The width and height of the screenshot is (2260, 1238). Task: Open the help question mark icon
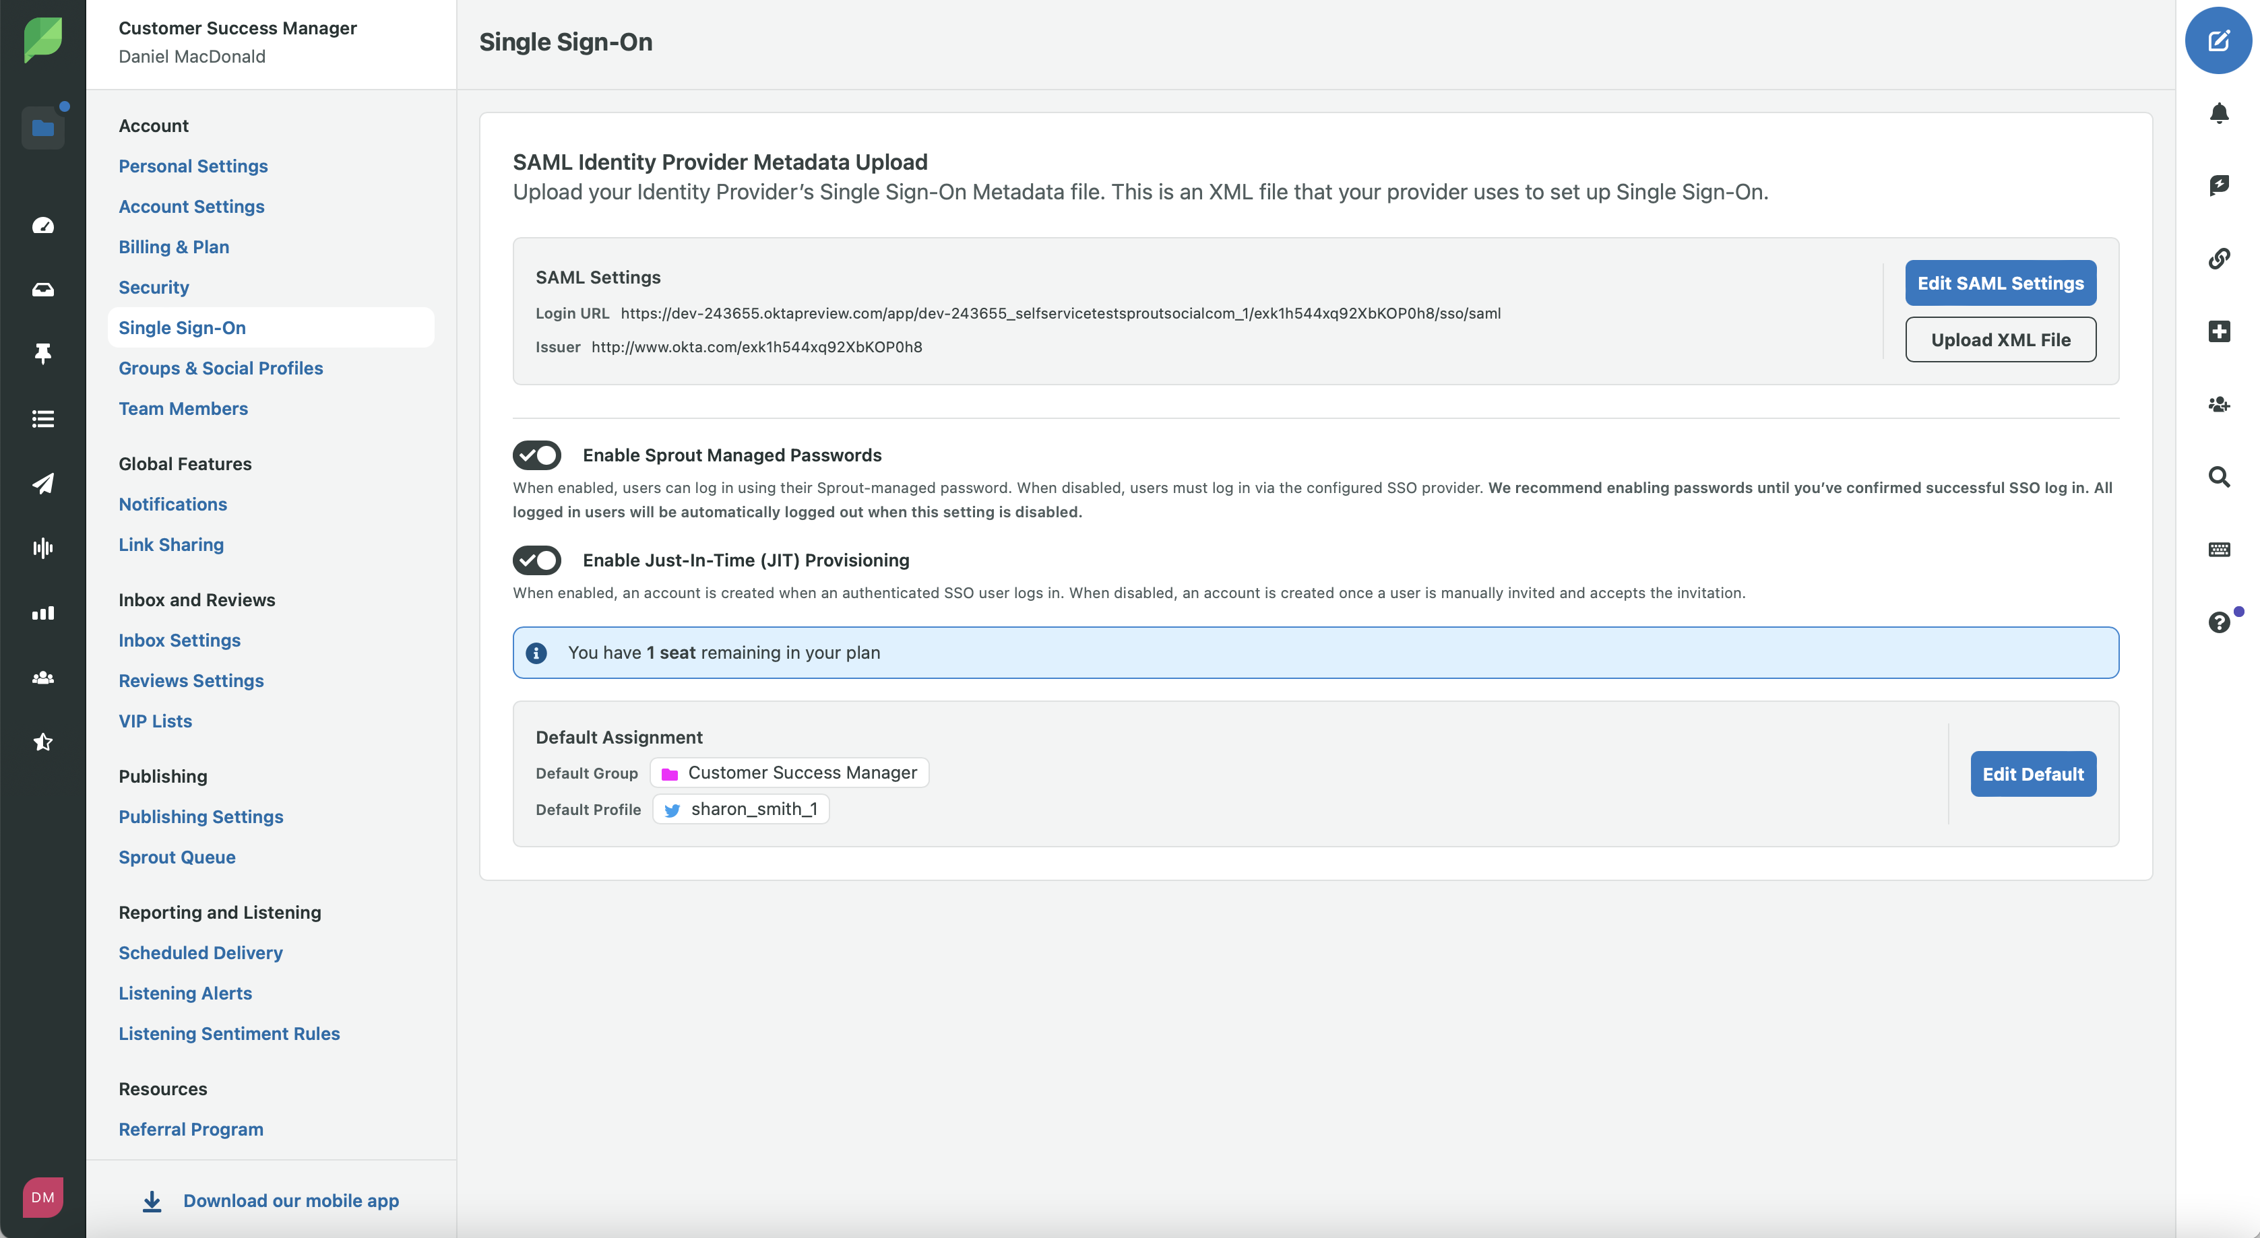pos(2220,622)
